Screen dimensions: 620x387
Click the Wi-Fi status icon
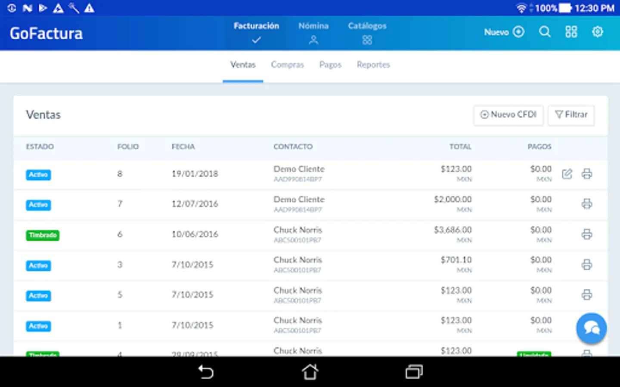tap(521, 8)
